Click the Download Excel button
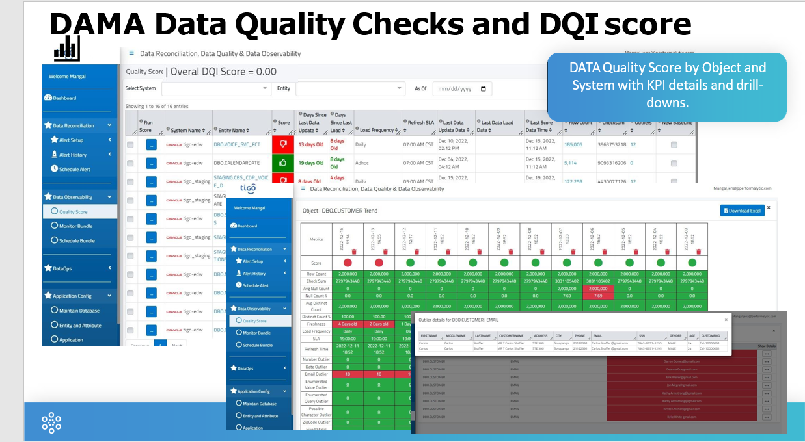 coord(741,211)
